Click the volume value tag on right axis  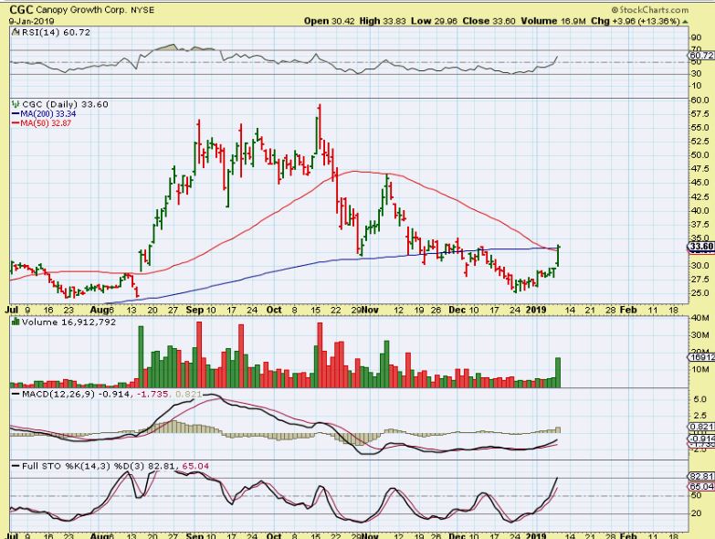click(701, 357)
